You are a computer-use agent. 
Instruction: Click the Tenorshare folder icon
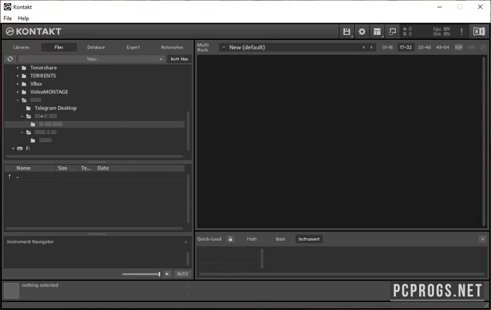(24, 68)
